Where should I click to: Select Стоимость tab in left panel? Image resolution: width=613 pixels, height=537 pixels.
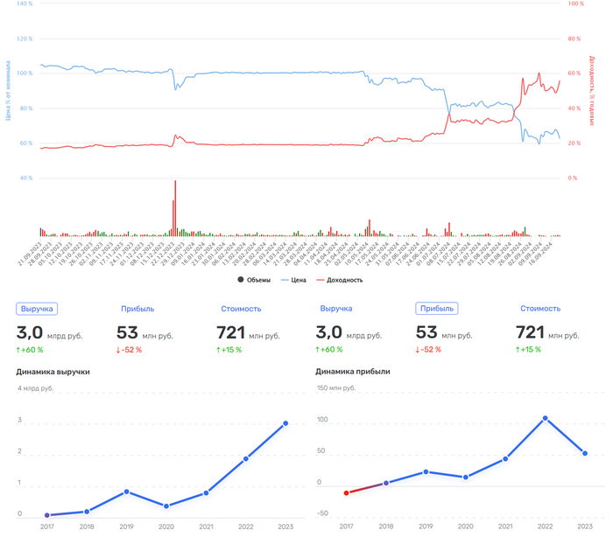pyautogui.click(x=241, y=309)
